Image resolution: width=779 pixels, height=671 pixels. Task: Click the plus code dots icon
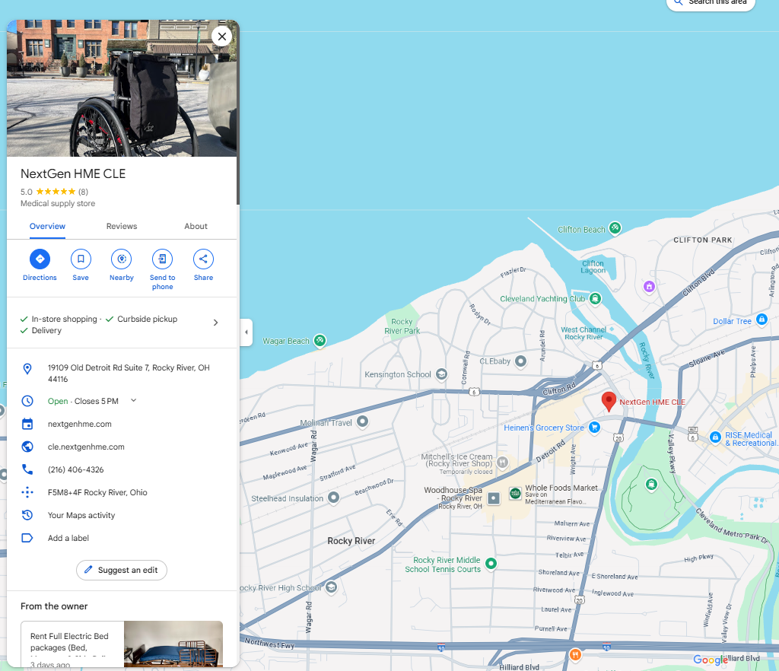coord(27,492)
